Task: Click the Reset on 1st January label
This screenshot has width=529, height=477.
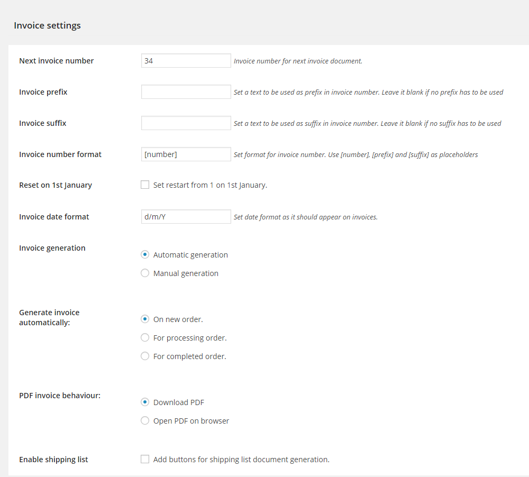Action: click(x=56, y=185)
